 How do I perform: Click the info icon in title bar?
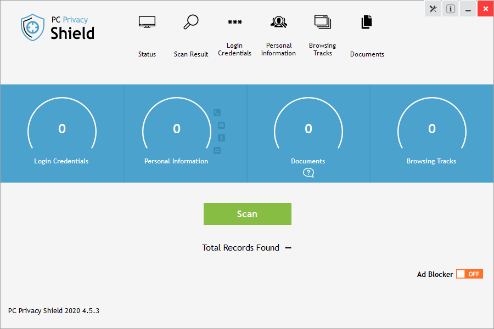point(451,9)
